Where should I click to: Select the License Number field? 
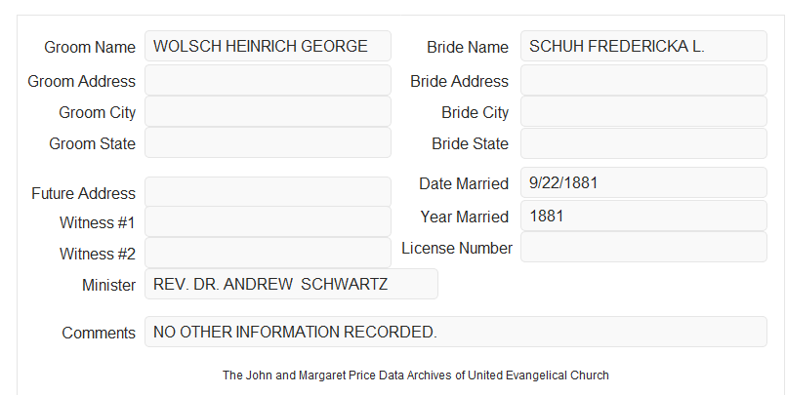643,247
